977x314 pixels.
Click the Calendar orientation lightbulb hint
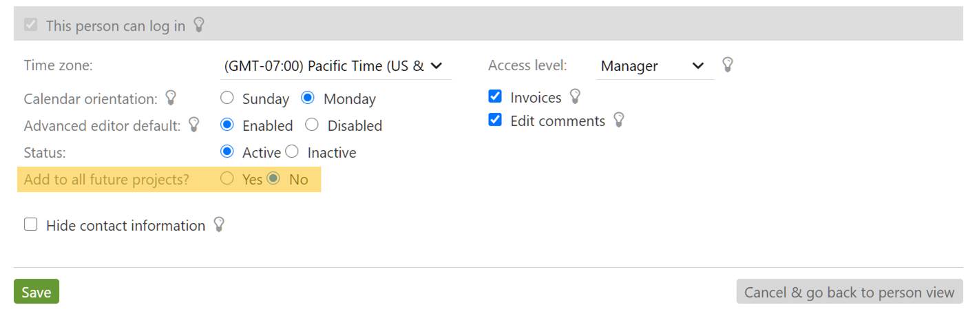[171, 98]
